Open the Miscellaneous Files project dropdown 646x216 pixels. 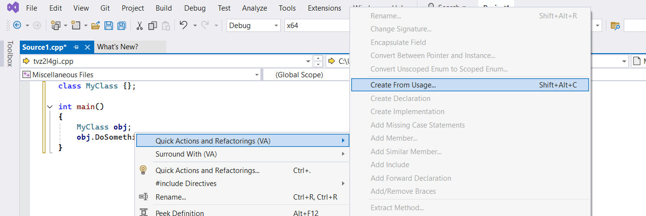[141, 75]
